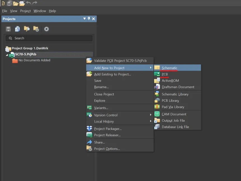
Task: Save the current document using the disk icon
Action: coord(10,3)
